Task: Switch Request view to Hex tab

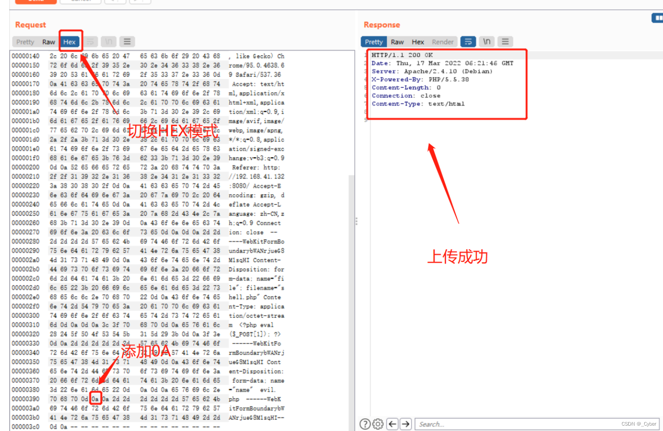Action: pos(69,42)
